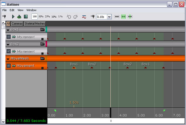
Task: Click the 0.10s snap value field
Action: tap(102, 17)
